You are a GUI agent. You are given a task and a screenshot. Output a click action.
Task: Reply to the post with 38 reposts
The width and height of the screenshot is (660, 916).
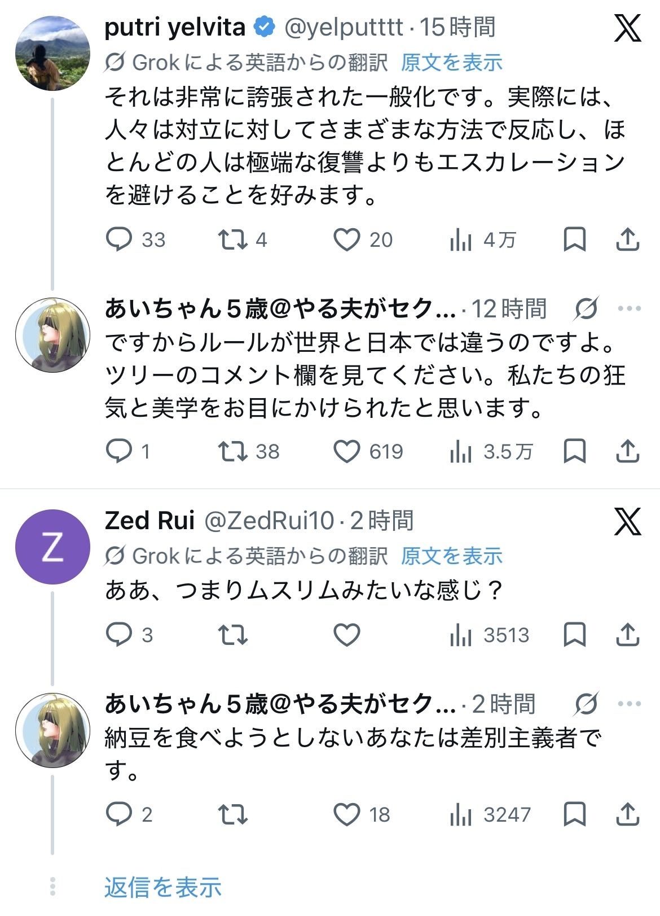coord(119,451)
